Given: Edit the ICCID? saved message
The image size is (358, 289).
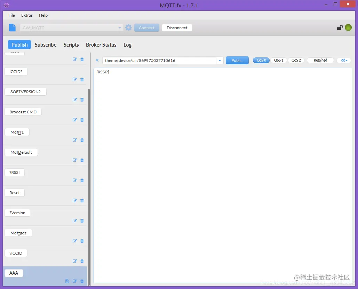Looking at the screenshot, I should pyautogui.click(x=75, y=79).
